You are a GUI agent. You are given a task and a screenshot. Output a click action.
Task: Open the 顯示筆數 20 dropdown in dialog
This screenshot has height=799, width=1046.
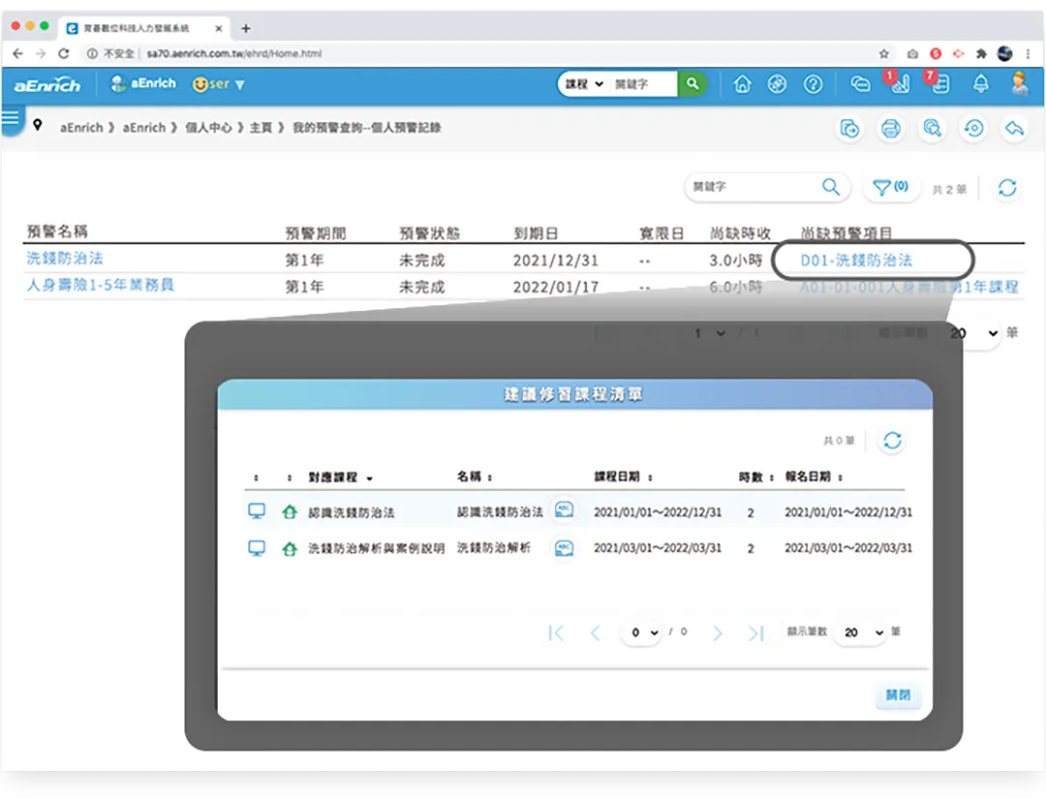[x=864, y=632]
